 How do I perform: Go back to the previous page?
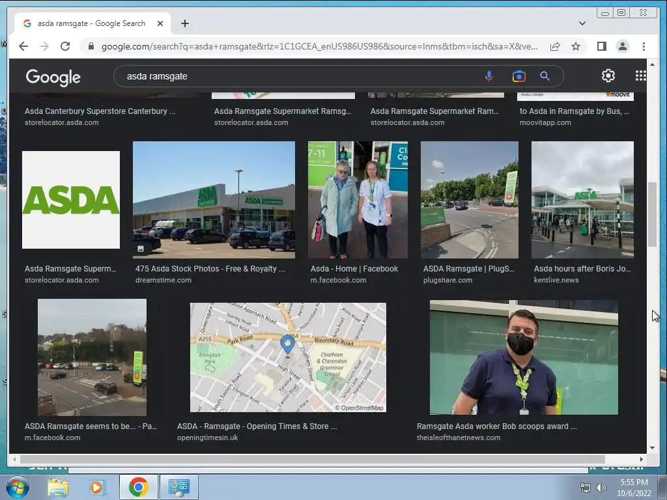[23, 46]
